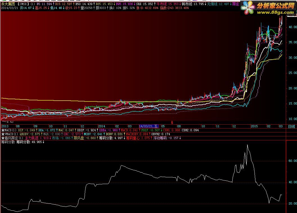Click the 9.43 low price label
This screenshot has width=297, height=213.
coord(10,122)
